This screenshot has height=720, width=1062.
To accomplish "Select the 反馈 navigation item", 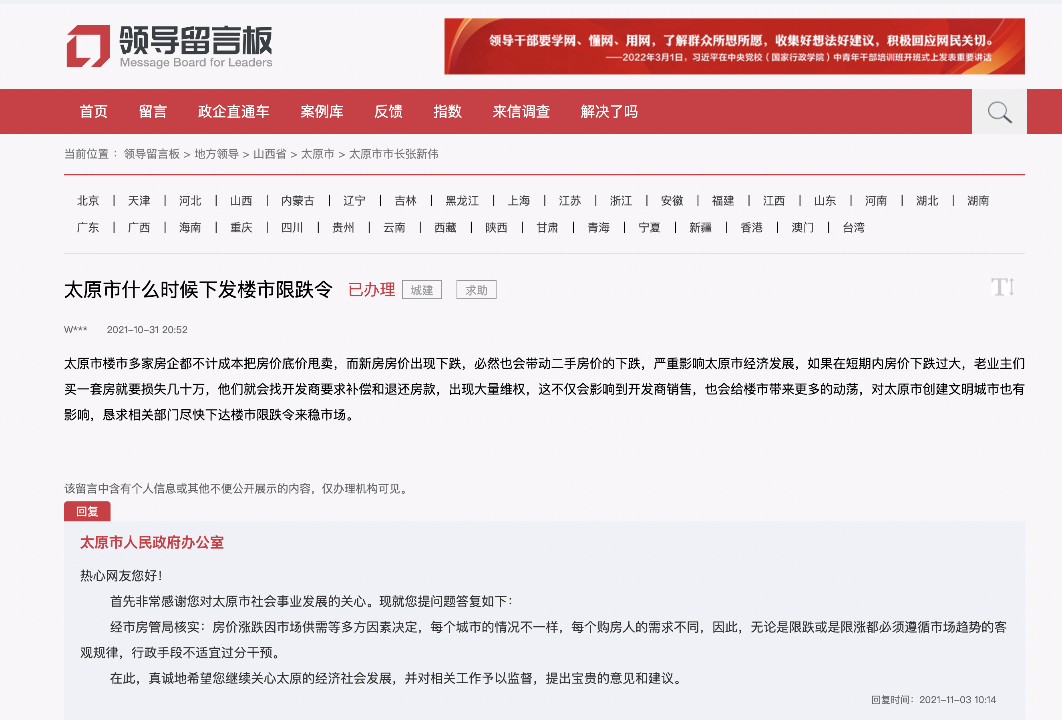I will [389, 111].
